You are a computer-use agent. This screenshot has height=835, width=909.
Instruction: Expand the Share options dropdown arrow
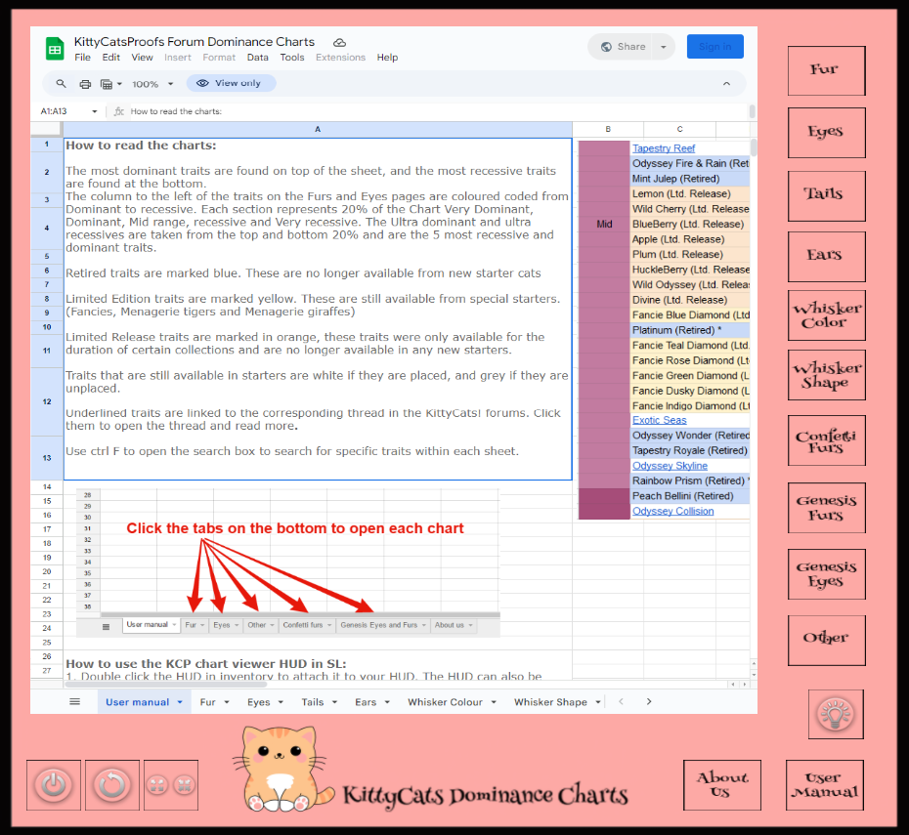[x=664, y=47]
